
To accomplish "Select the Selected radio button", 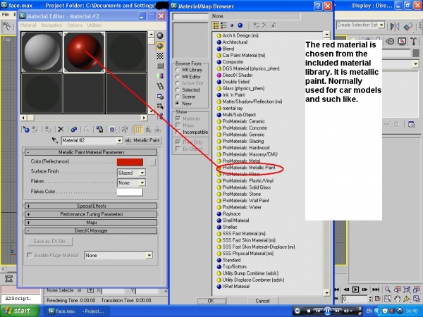I will 177,89.
